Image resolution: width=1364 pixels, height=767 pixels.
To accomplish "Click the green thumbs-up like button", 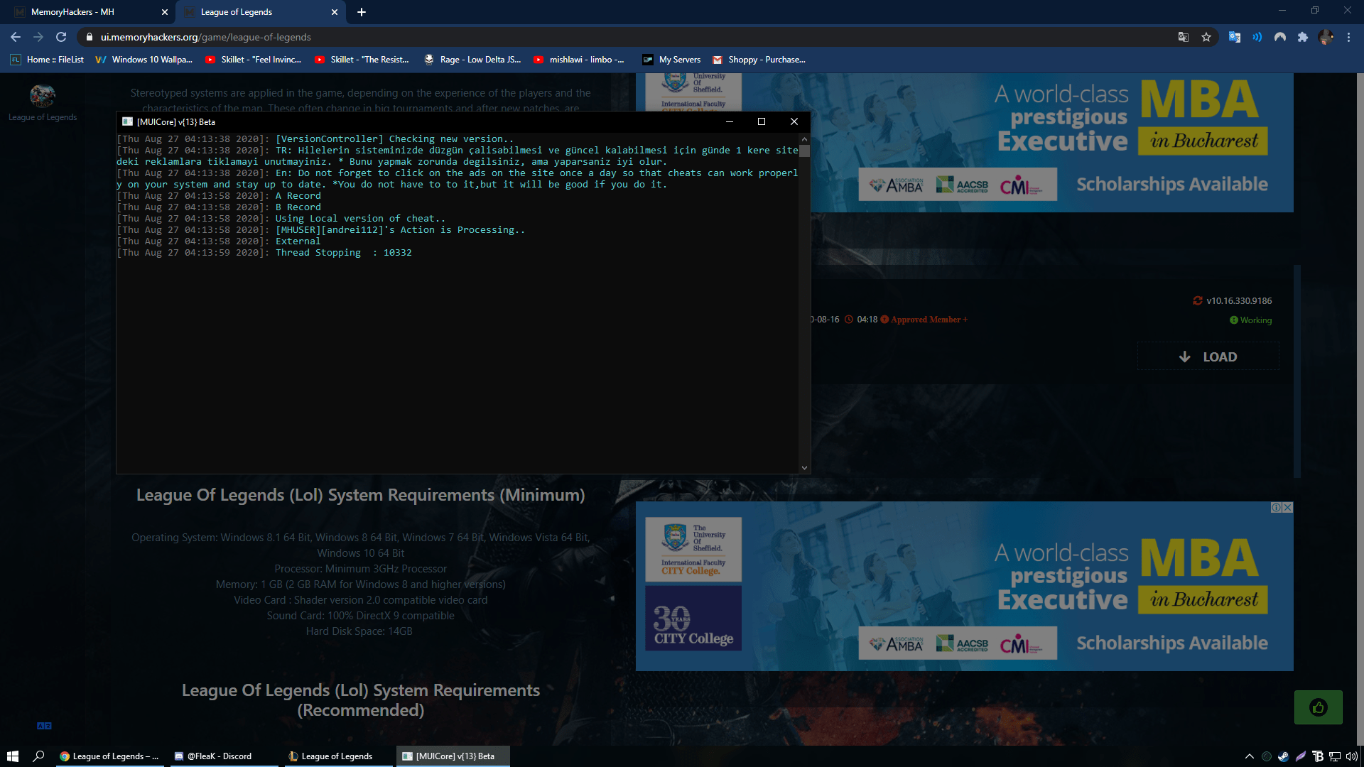I will point(1319,707).
